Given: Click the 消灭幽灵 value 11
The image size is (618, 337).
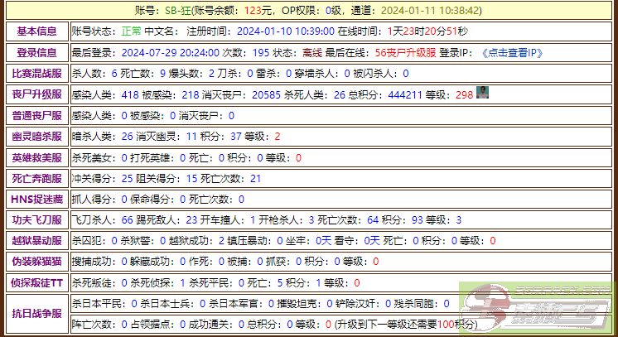Looking at the screenshot, I should [191, 137].
